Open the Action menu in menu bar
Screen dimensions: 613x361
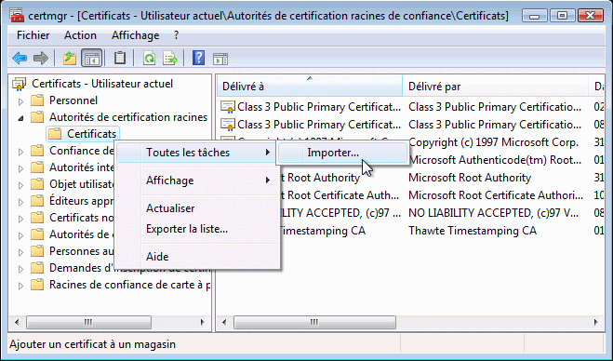coord(80,35)
